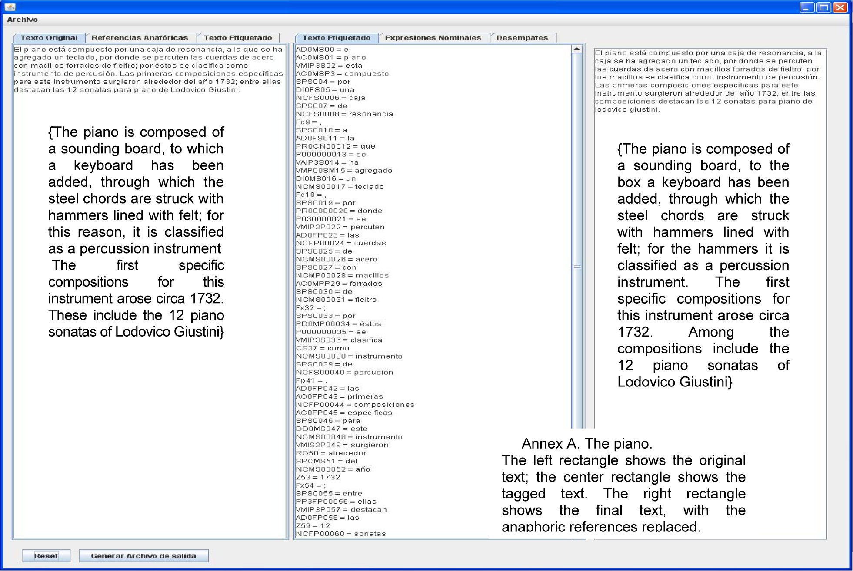Click the Java application icon in title bar
853x571 pixels.
pyautogui.click(x=10, y=7)
